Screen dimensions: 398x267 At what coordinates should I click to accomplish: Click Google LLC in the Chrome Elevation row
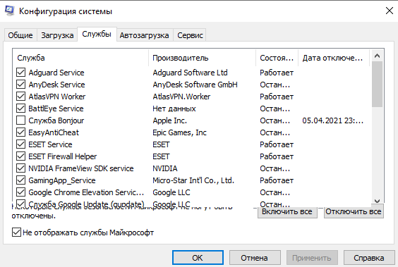click(171, 192)
